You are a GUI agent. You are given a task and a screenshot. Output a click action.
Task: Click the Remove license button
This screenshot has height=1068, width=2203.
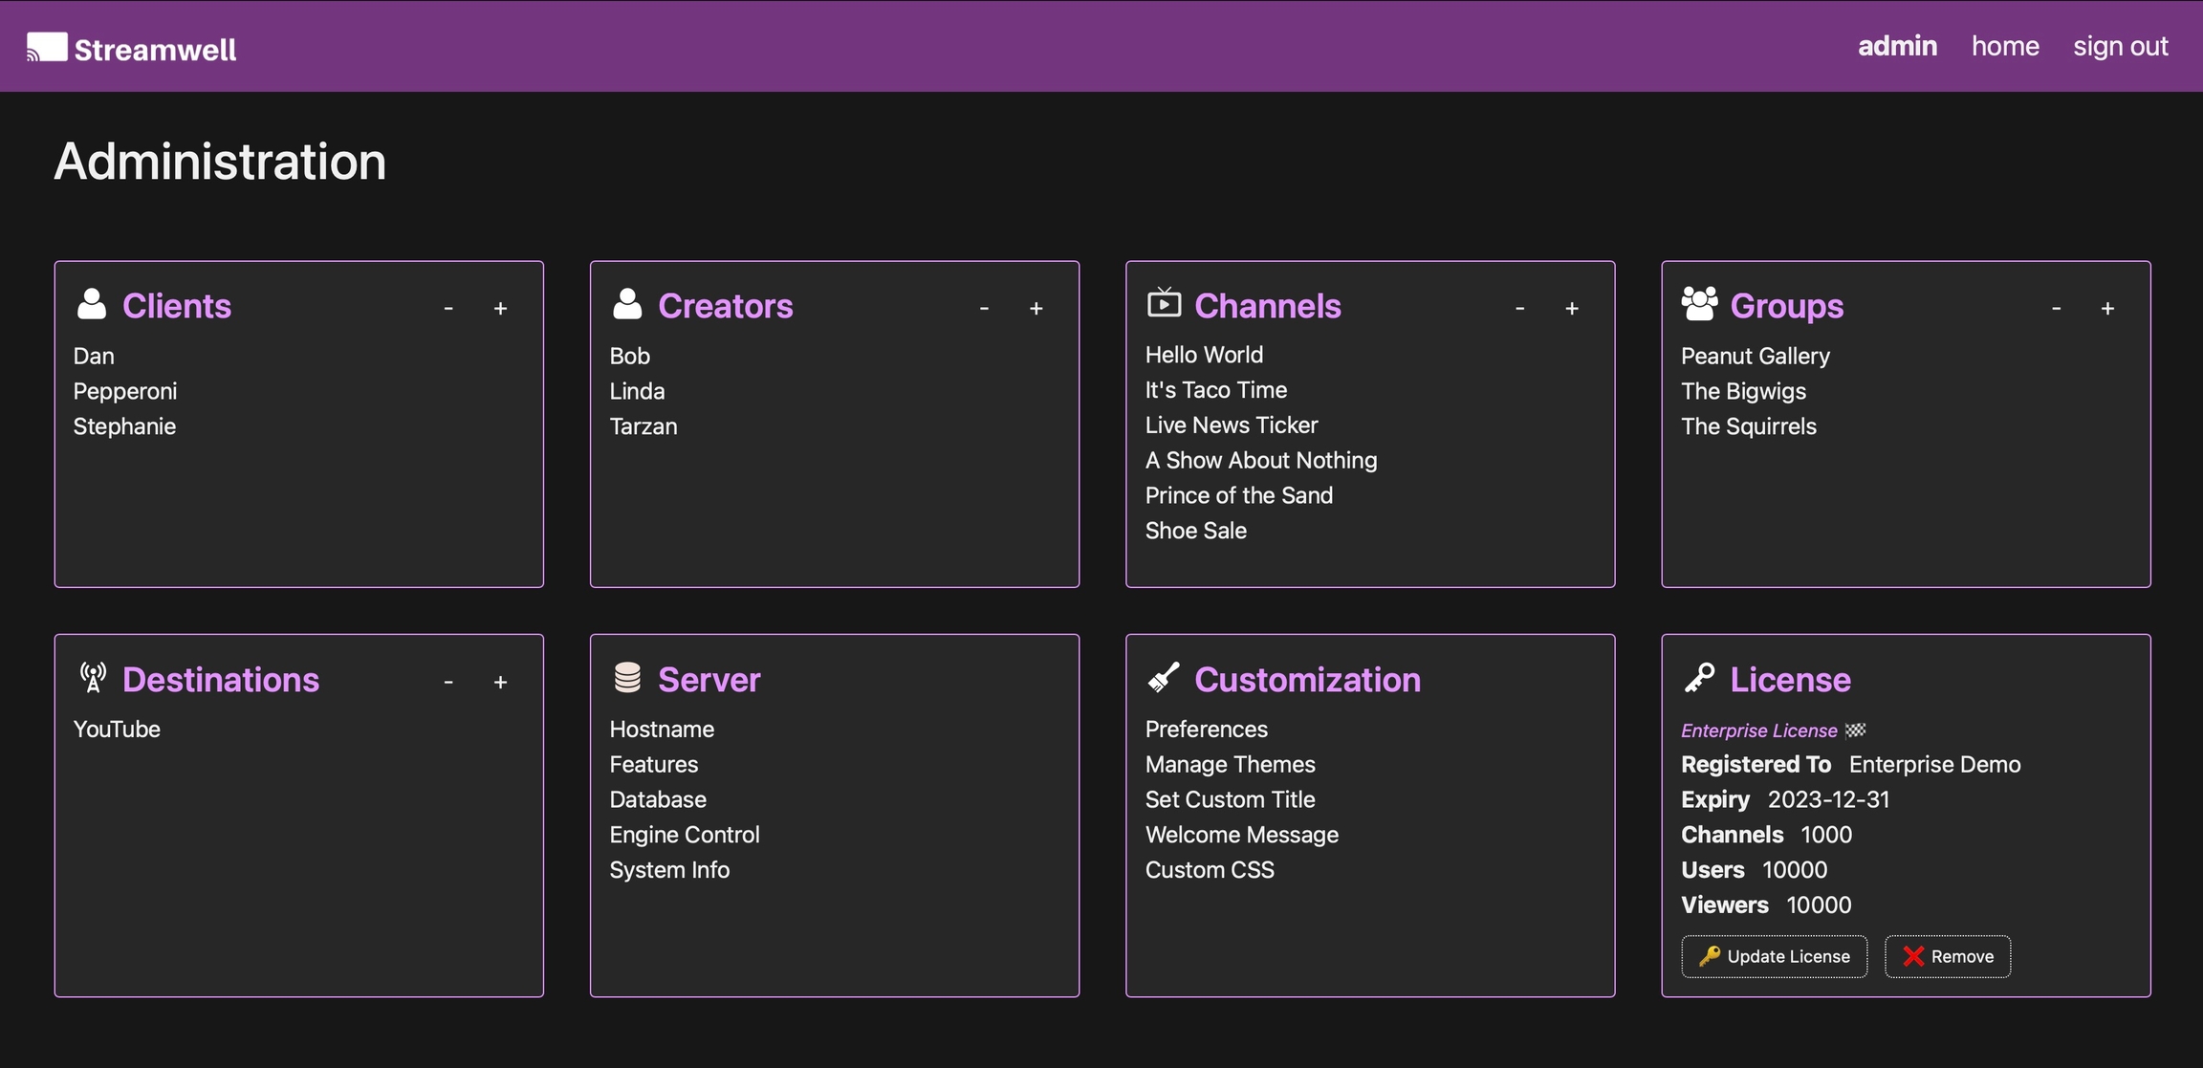pyautogui.click(x=1948, y=956)
